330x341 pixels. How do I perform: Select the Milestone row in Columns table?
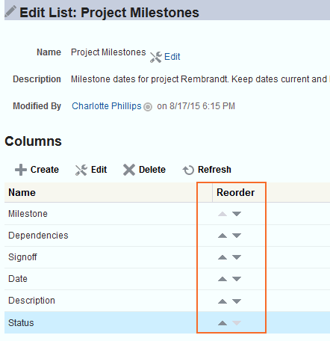point(167,214)
